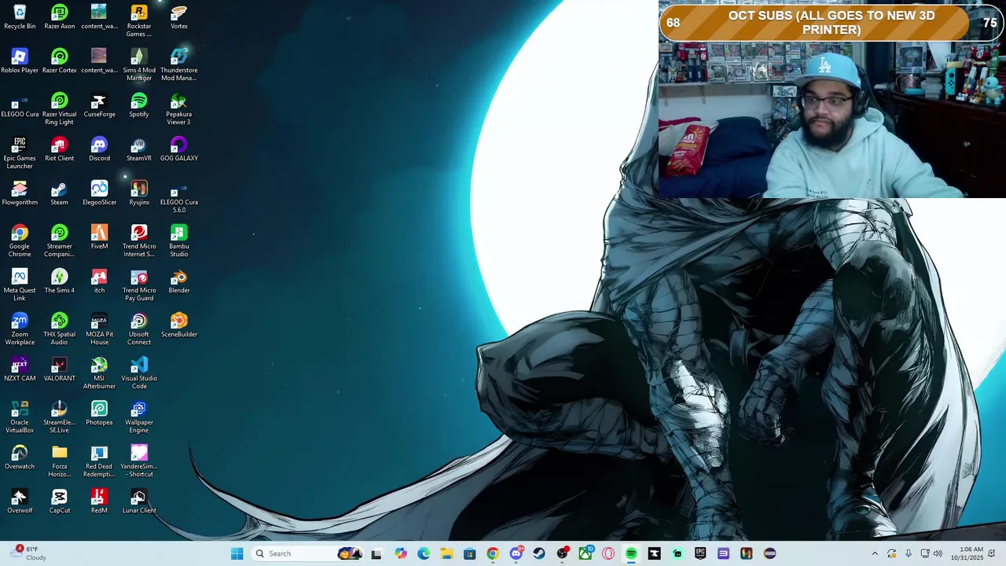Launch Wallpaper Engine desktop icon
Viewport: 1006px width, 566px height.
pos(139,417)
